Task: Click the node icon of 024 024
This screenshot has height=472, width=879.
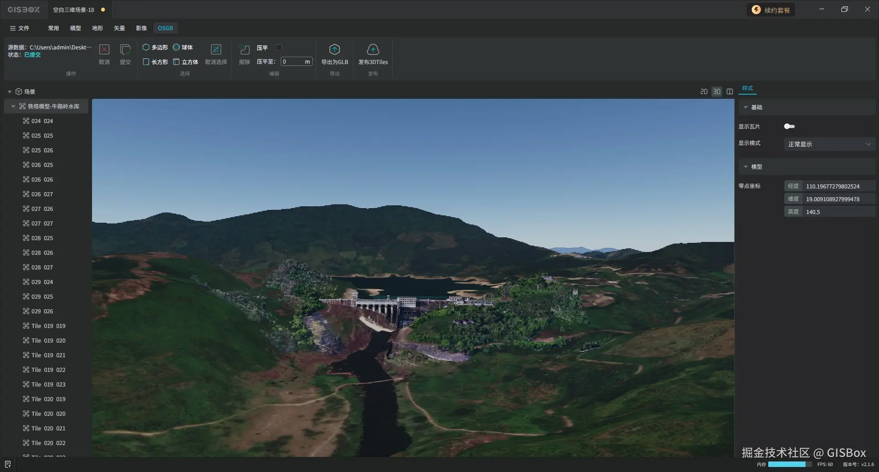Action: [x=26, y=121]
